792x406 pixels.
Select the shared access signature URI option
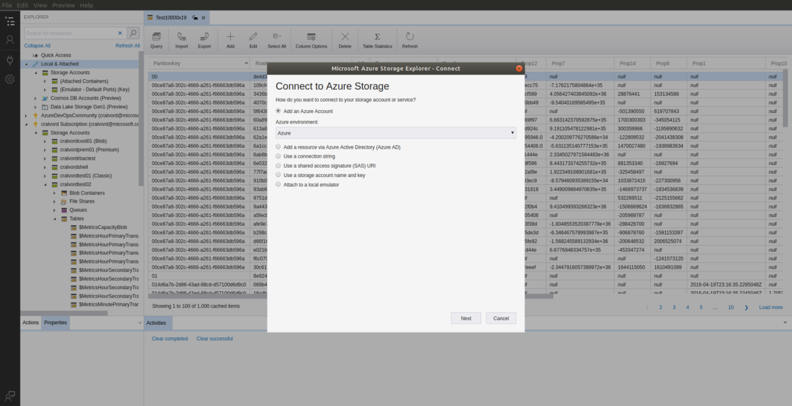tap(279, 166)
